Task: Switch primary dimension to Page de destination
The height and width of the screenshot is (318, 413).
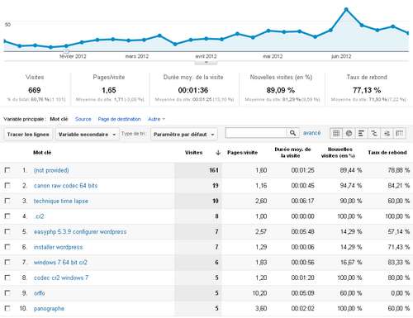Action: [119, 119]
